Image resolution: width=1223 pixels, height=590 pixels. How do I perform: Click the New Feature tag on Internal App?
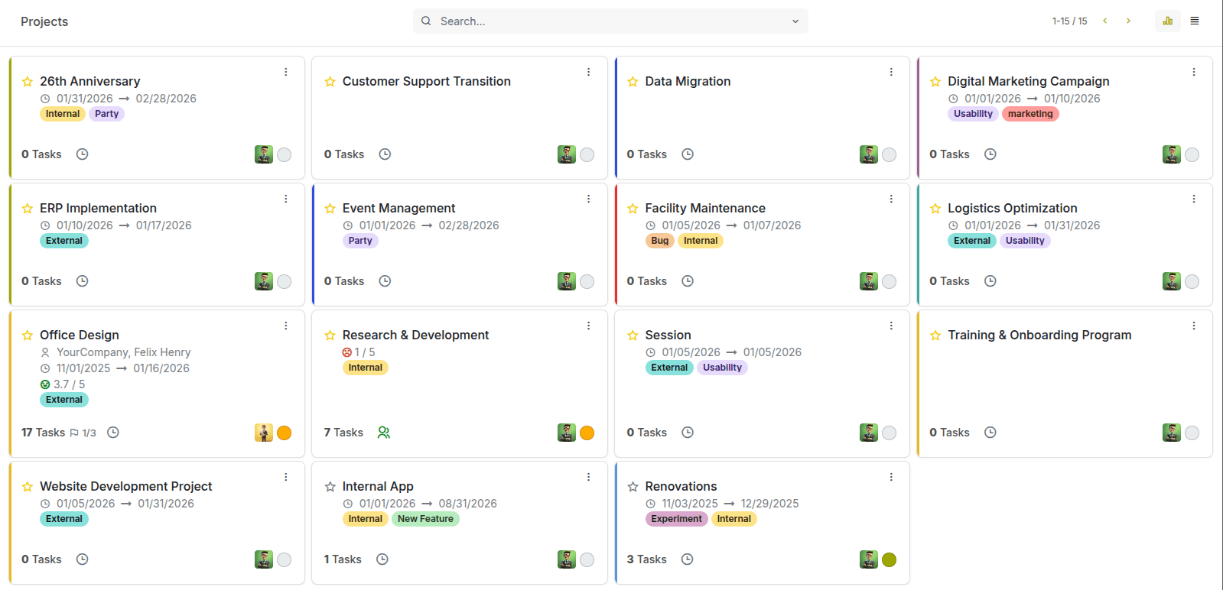tap(425, 519)
